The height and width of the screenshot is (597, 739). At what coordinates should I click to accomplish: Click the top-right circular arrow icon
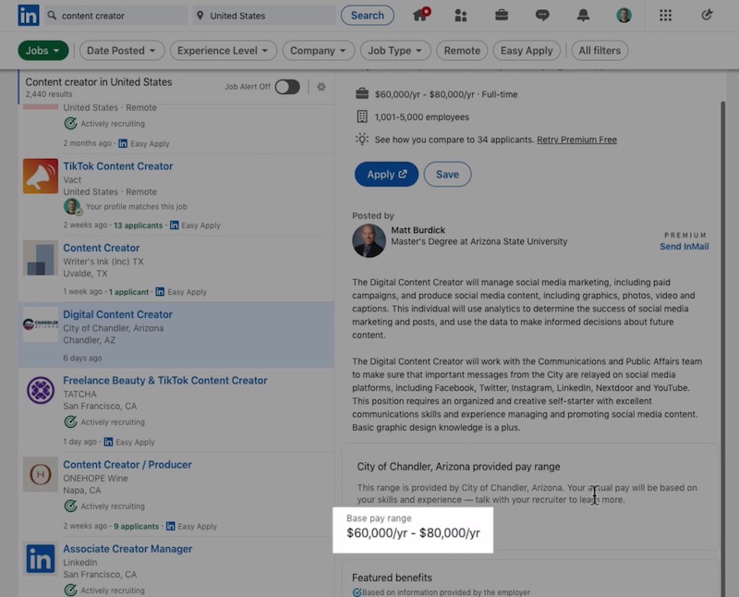[707, 15]
